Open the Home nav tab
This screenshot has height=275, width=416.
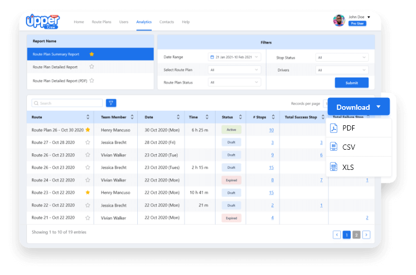[x=79, y=22]
